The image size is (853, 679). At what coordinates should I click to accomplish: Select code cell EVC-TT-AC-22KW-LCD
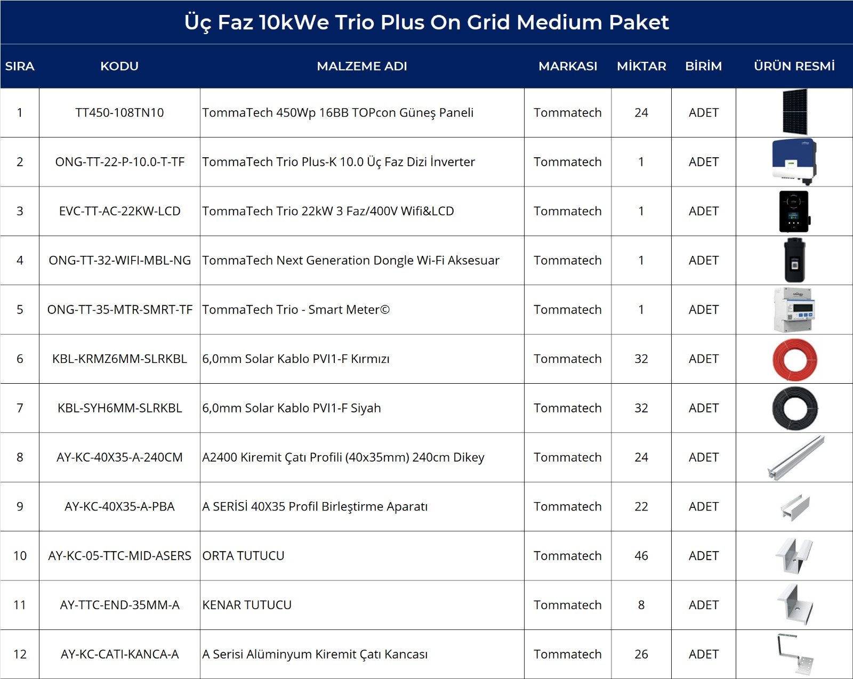click(119, 211)
